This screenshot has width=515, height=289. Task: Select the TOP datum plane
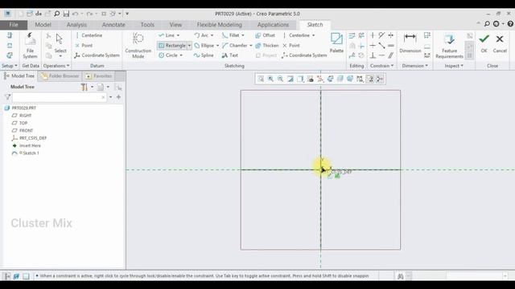(19, 123)
